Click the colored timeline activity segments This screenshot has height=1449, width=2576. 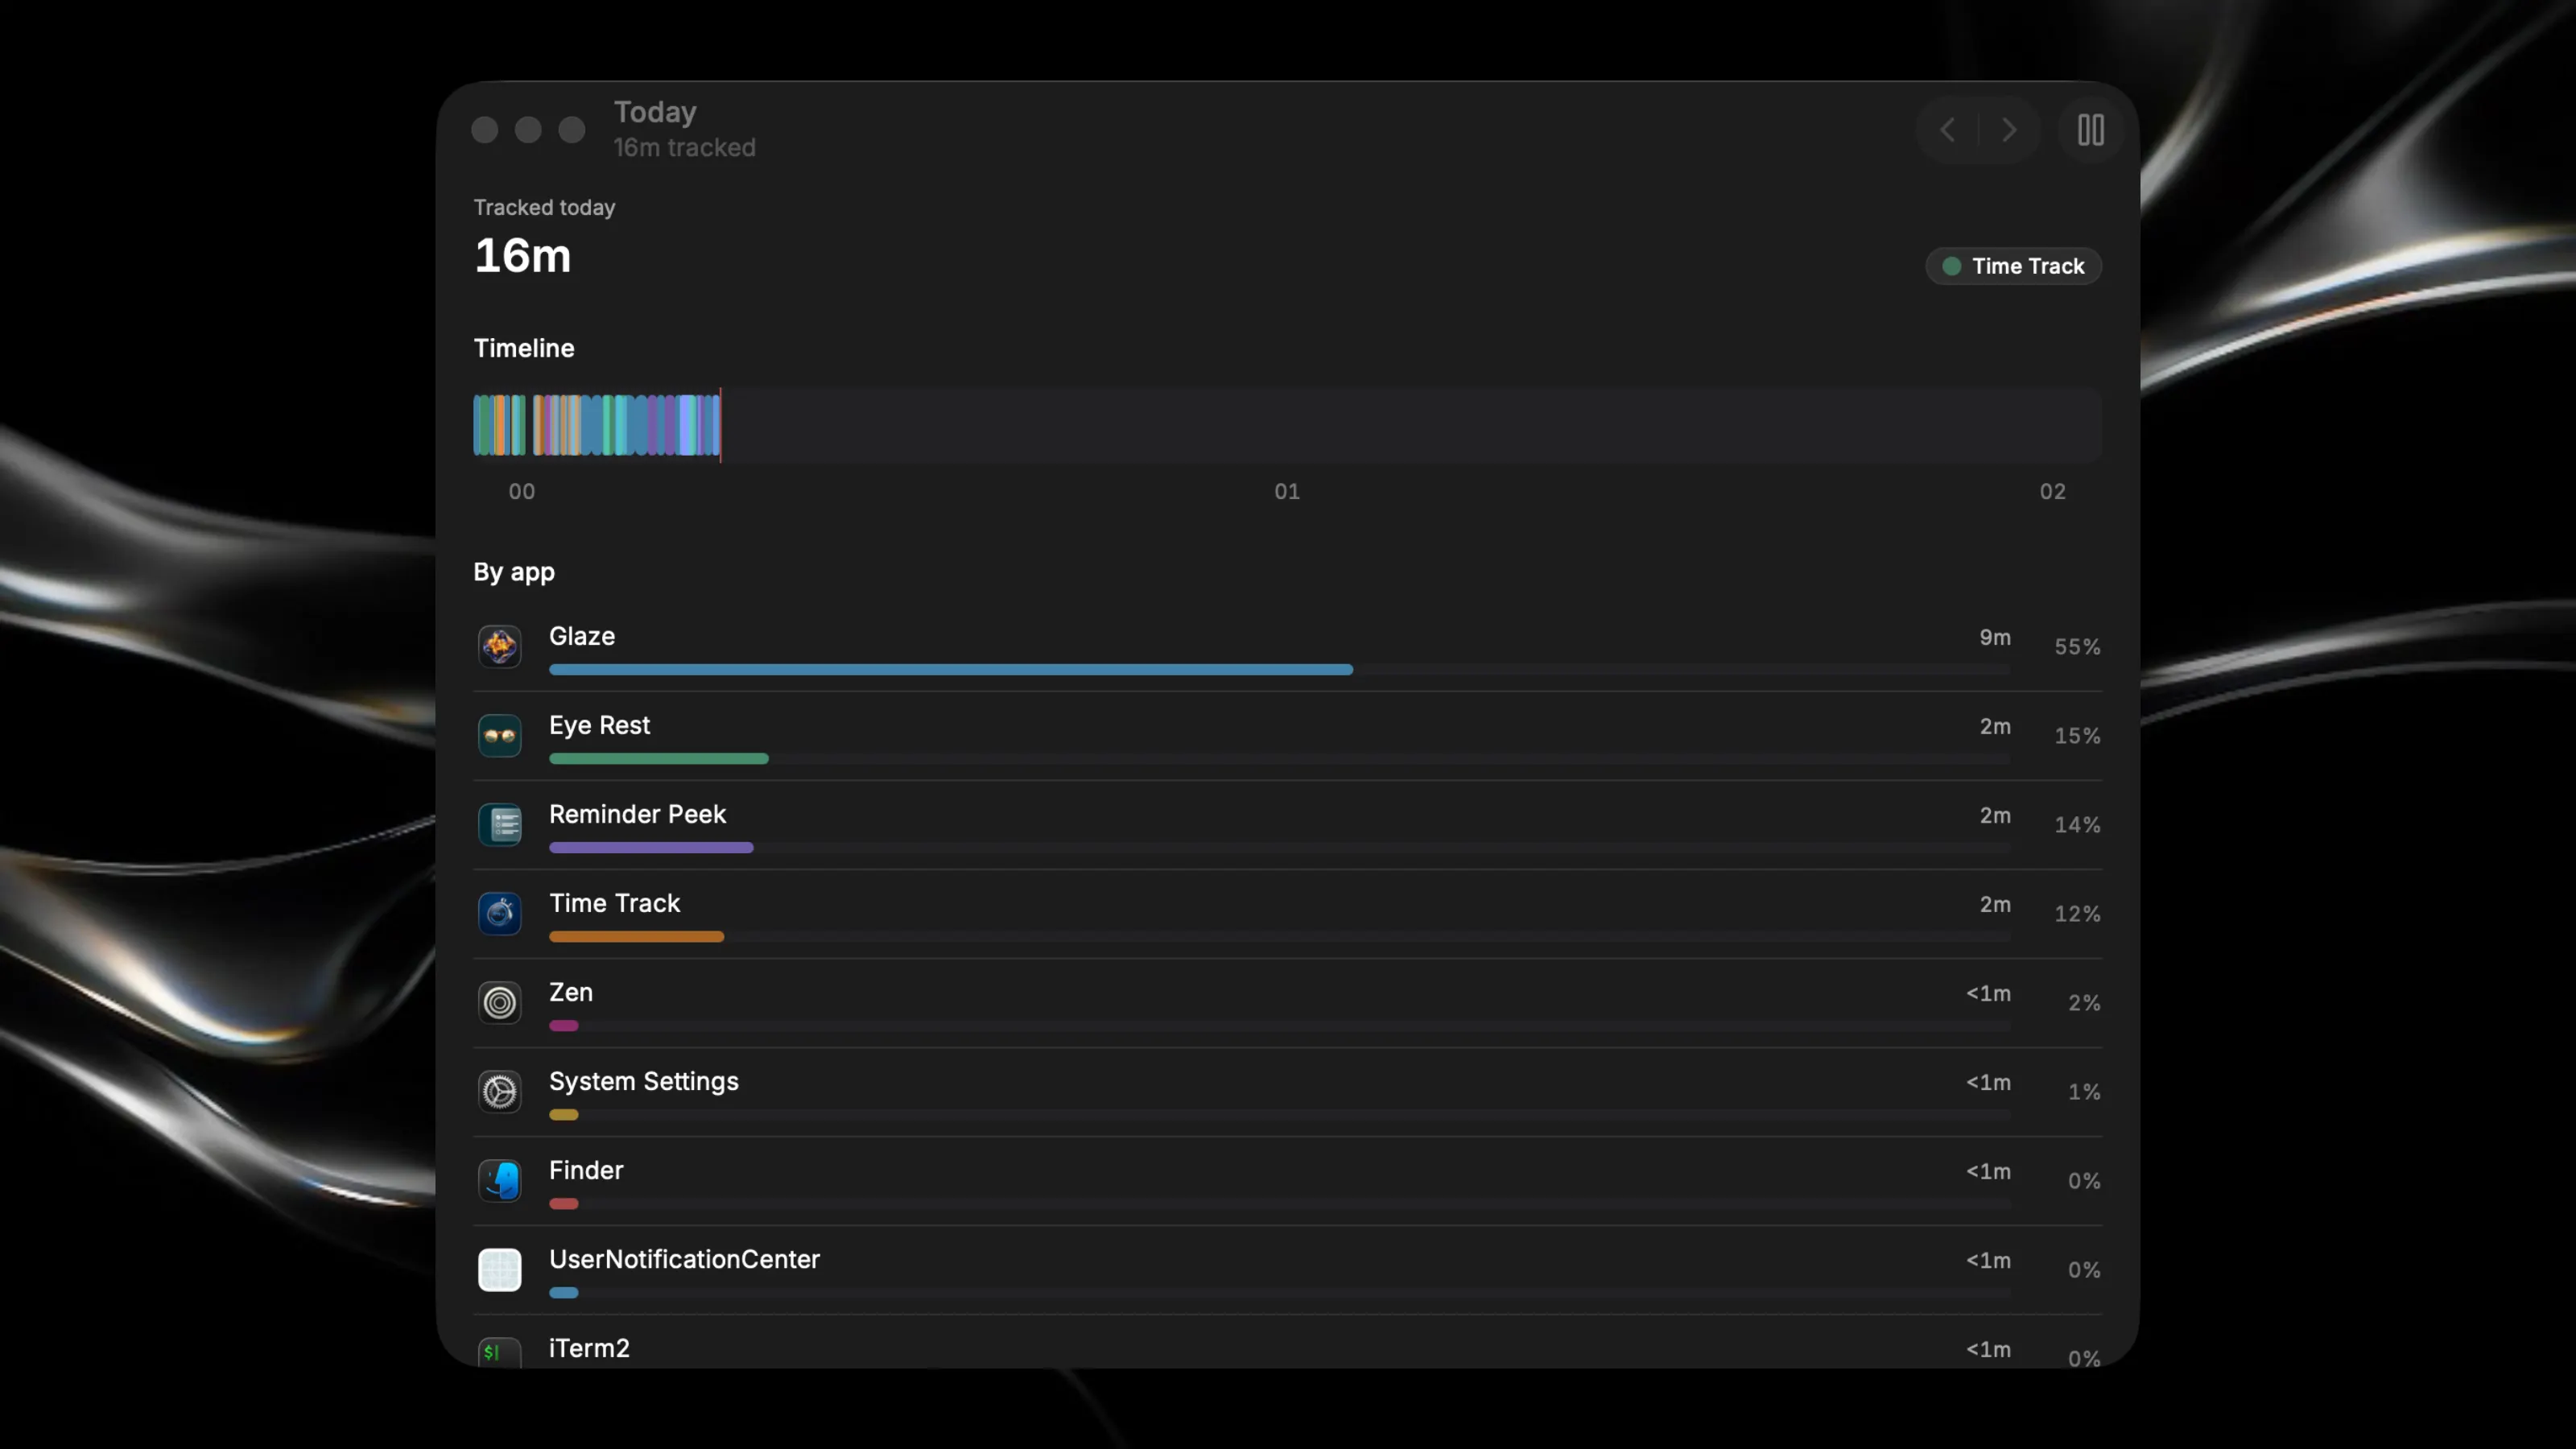[596, 425]
